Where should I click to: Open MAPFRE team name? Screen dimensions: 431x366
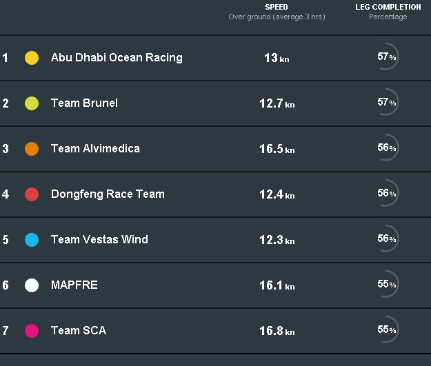[74, 285]
